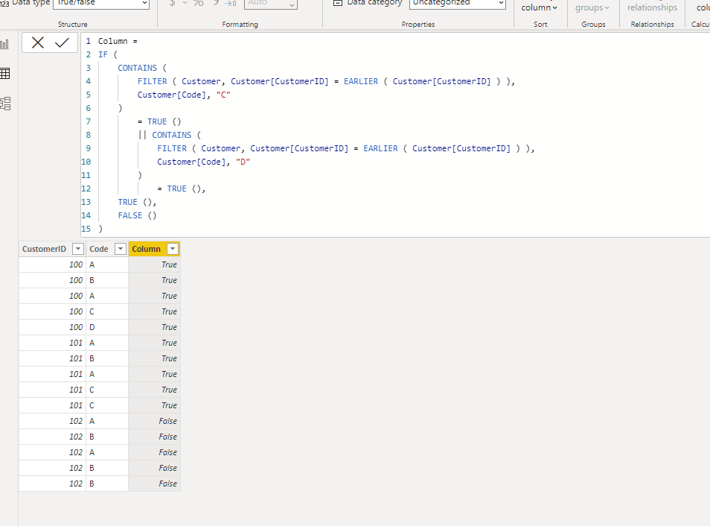Viewport: 710px width, 526px height.
Task: Click the decimal places icon
Action: click(231, 3)
